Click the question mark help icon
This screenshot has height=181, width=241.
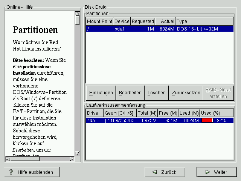pyautogui.click(x=11, y=172)
